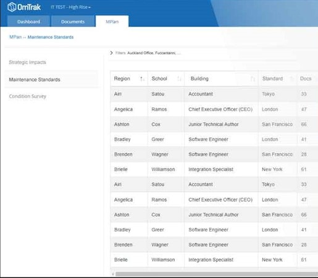Click the Docs column header
The image size is (318, 278).
[306, 78]
